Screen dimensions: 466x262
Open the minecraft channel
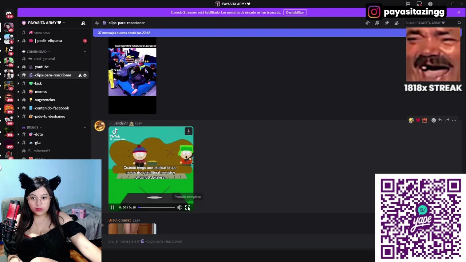point(54,151)
